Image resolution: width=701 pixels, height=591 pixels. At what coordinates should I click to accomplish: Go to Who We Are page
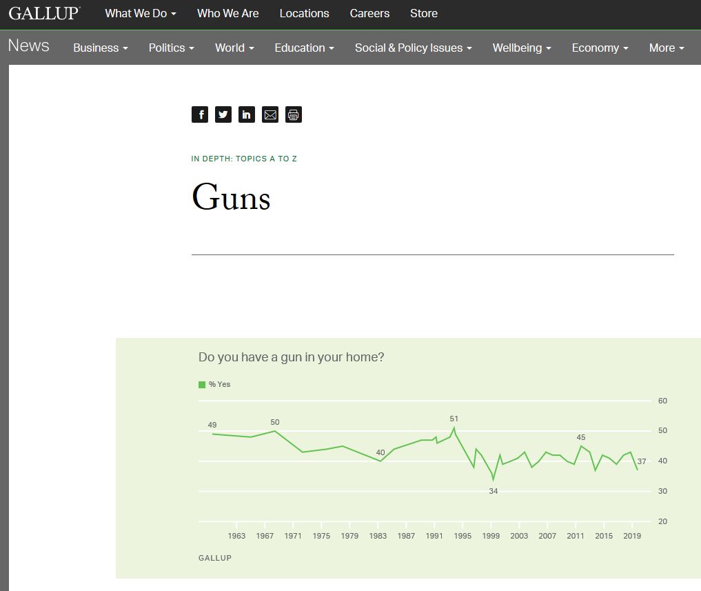click(x=227, y=13)
